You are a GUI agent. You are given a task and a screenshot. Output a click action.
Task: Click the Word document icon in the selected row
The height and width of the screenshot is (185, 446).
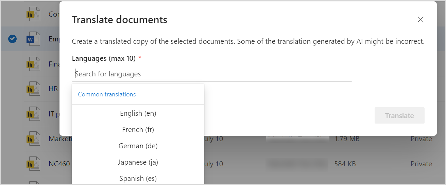point(33,39)
